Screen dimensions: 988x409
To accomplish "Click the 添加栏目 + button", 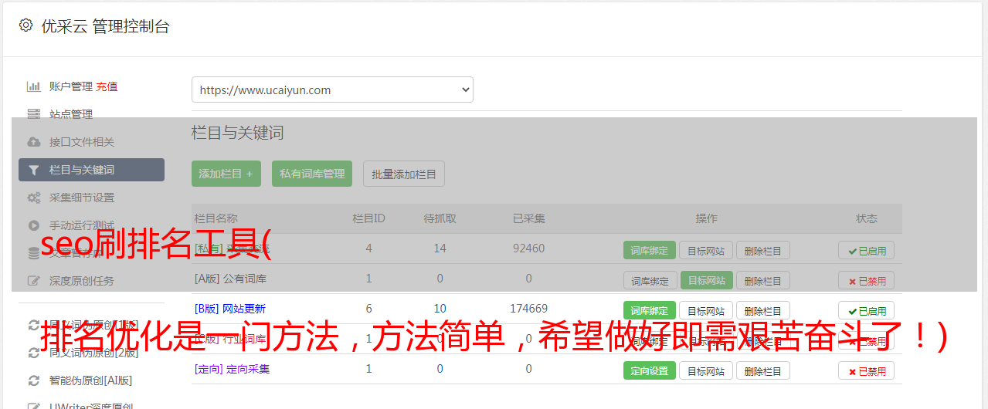I will coord(226,174).
